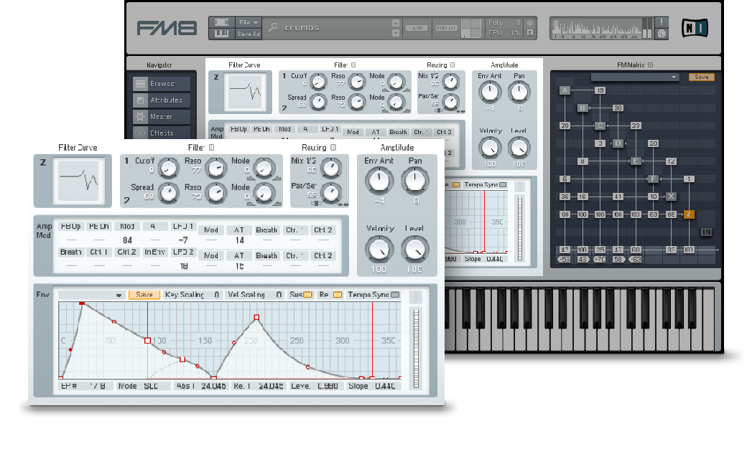Click the value 19 in FM Matrix
Screen dimensions: 747x459
click(x=600, y=90)
